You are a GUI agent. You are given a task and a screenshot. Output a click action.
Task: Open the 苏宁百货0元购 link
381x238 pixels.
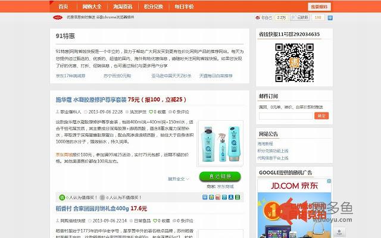click(x=117, y=76)
